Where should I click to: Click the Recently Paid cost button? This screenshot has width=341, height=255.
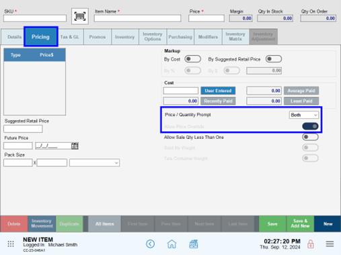click(x=218, y=101)
